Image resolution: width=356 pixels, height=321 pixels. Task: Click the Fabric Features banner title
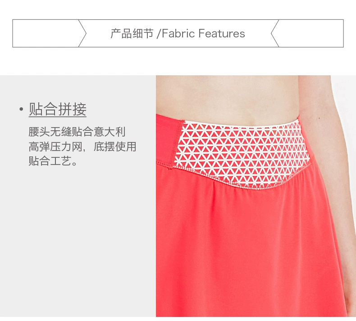coord(203,33)
